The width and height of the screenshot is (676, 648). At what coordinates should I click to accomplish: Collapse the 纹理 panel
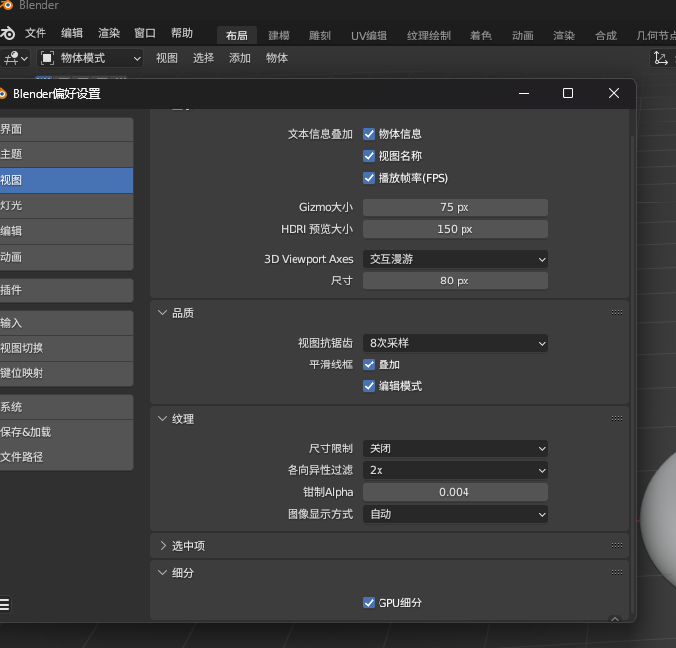coord(162,419)
